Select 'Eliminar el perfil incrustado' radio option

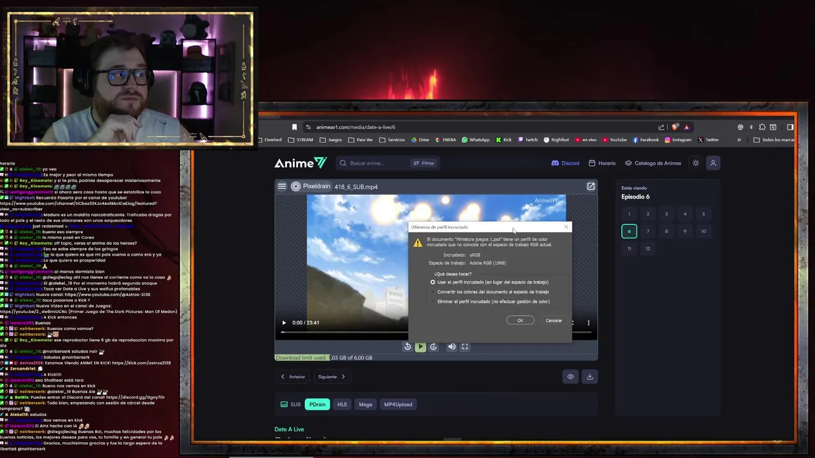click(433, 302)
